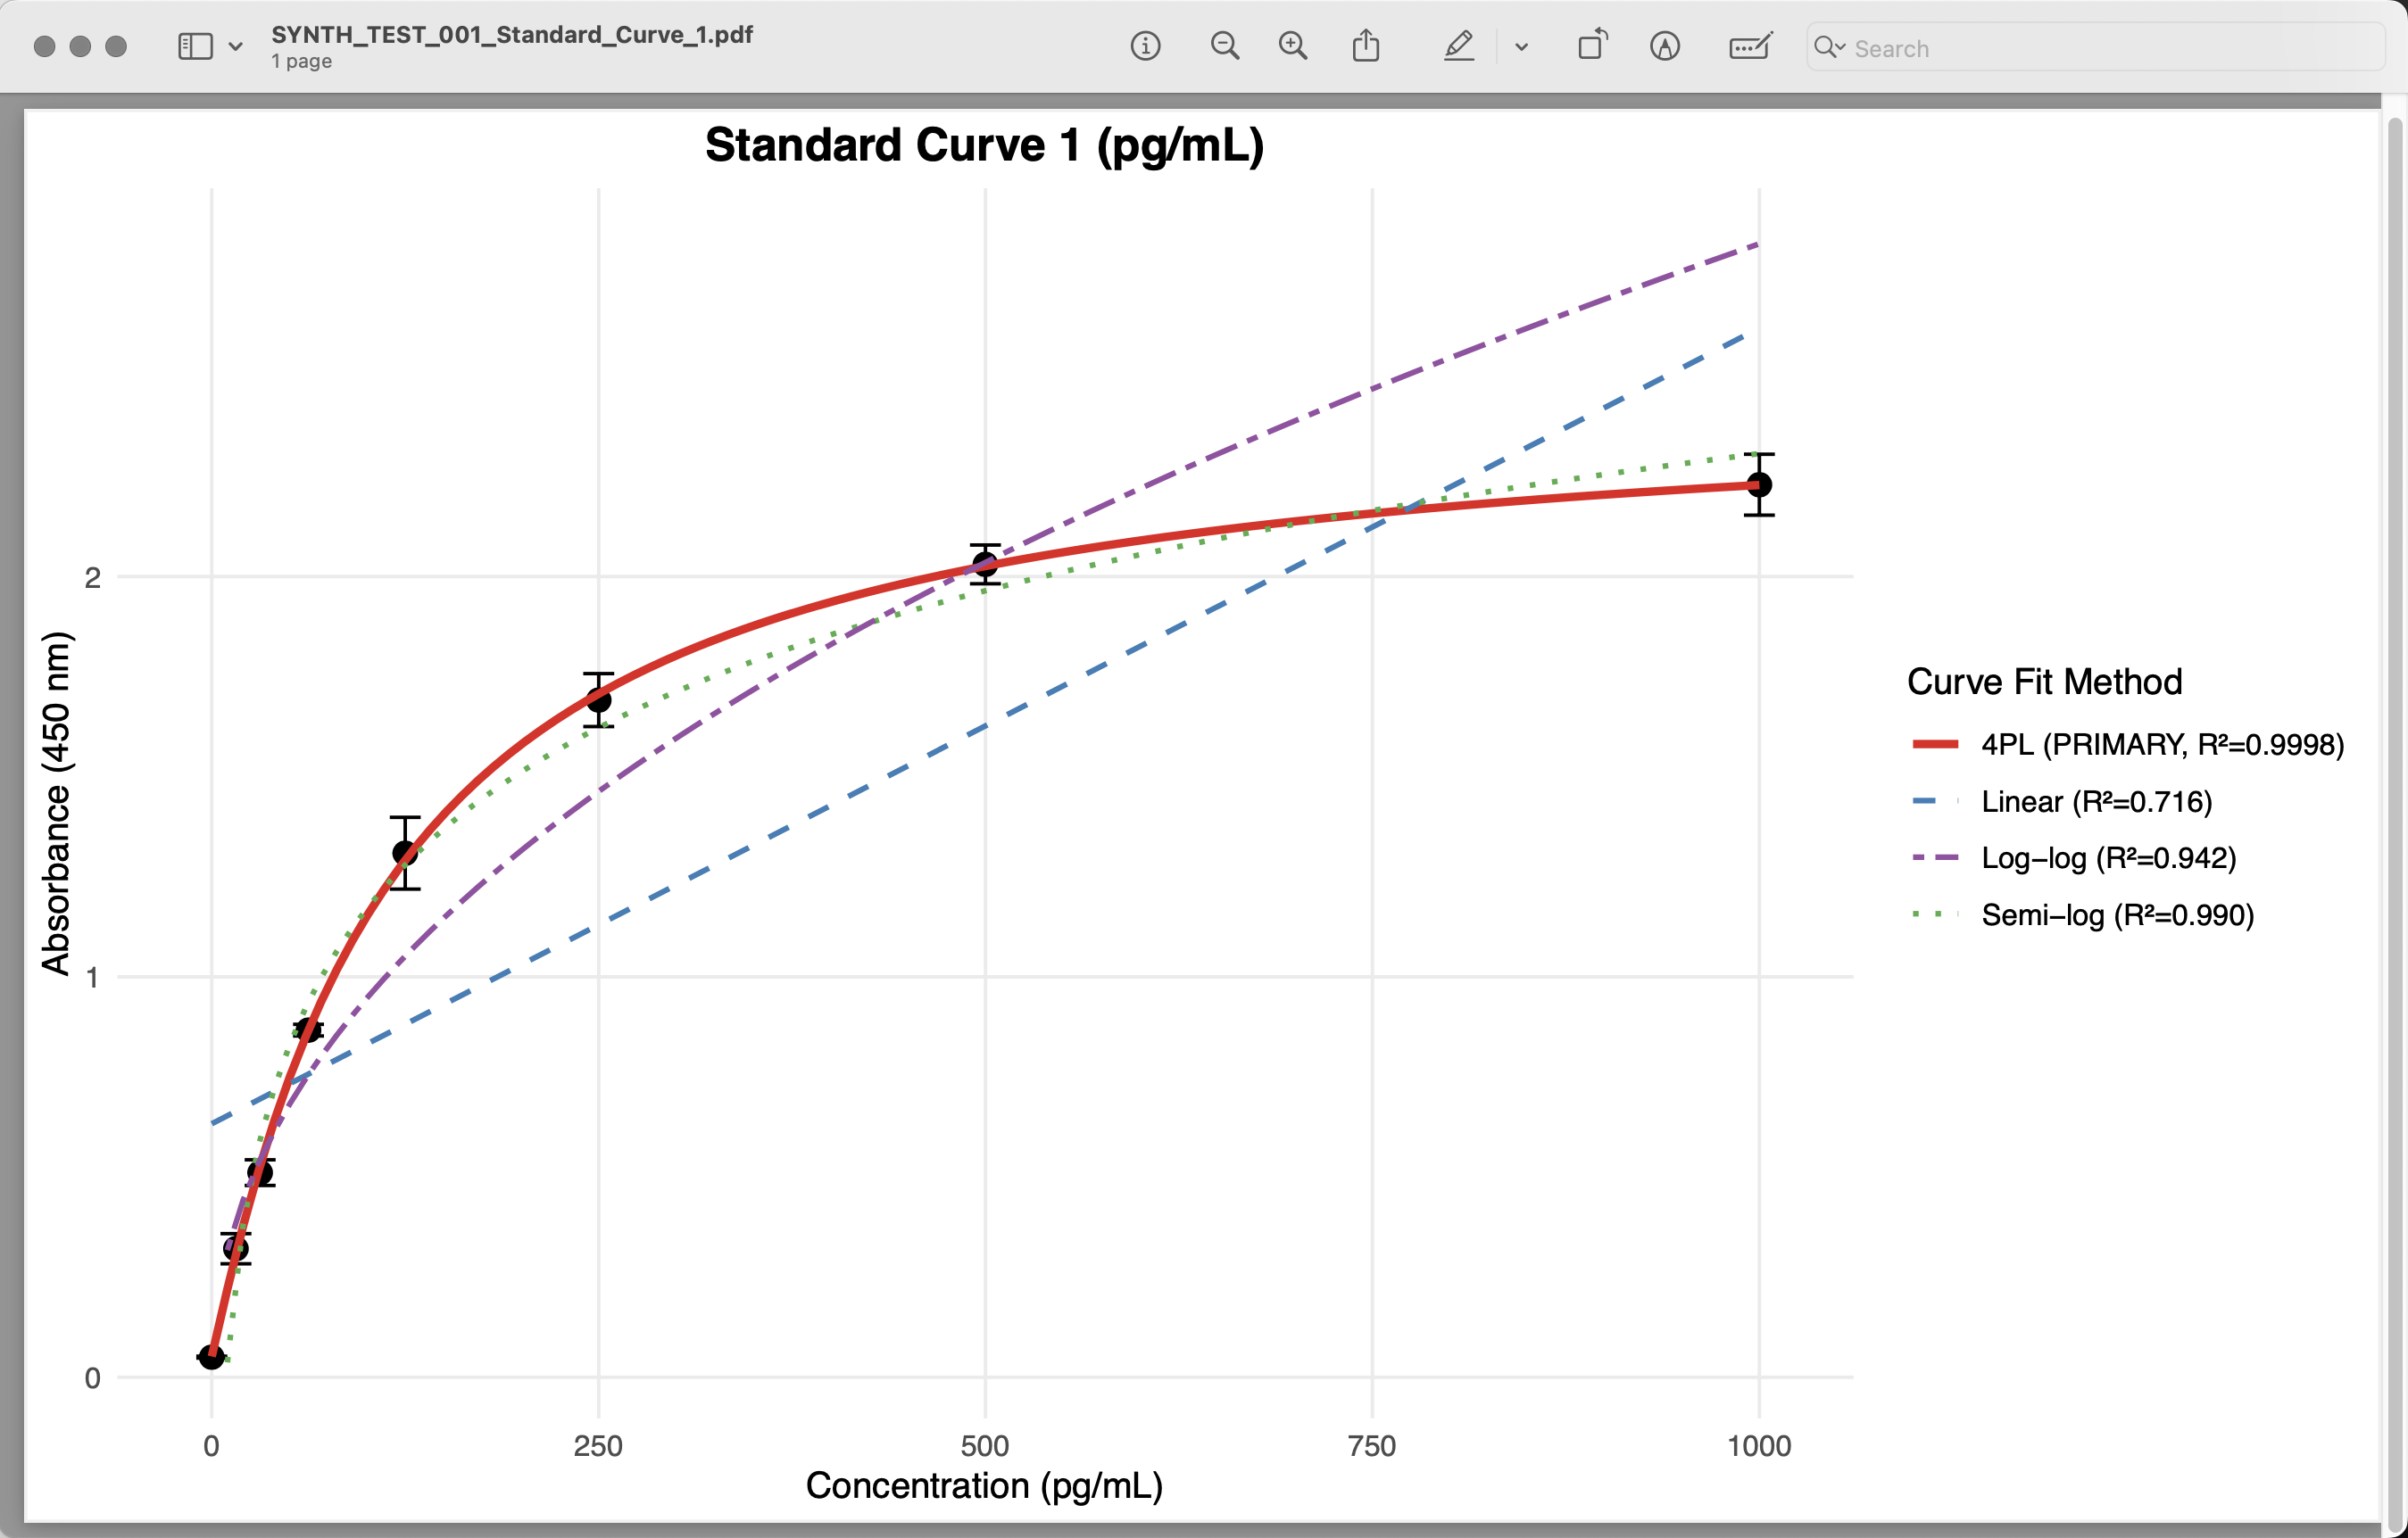Show the info inspector
Viewport: 2408px width, 1538px height.
(1146, 46)
